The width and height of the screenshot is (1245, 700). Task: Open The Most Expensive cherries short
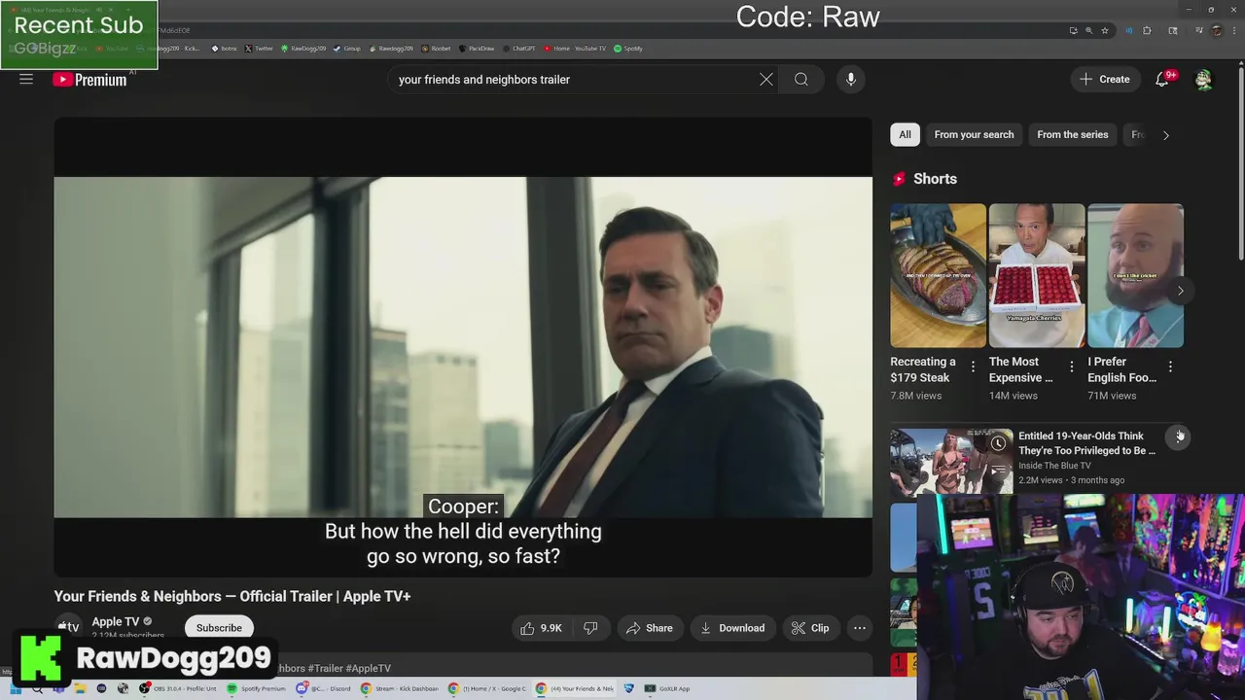1037,275
